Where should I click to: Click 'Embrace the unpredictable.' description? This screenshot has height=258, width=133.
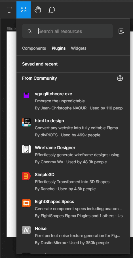60,101
